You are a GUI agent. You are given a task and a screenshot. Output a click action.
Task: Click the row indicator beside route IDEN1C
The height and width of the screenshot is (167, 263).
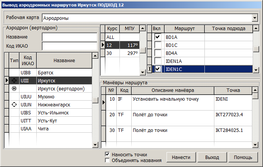pyautogui.click(x=150, y=69)
